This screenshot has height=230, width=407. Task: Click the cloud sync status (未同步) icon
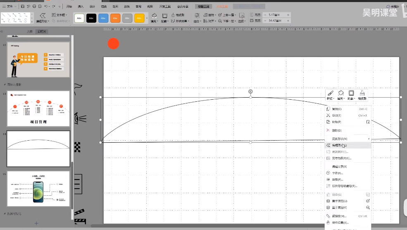pyautogui.click(x=388, y=7)
